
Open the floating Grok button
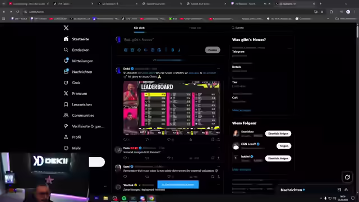click(347, 177)
